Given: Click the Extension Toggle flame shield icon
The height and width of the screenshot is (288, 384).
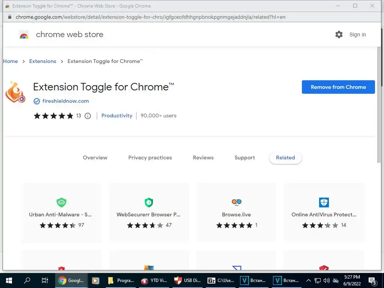Looking at the screenshot, I should [x=15, y=92].
